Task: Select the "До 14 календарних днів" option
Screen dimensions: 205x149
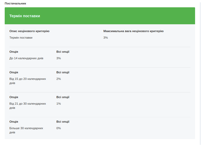Action: point(26,58)
